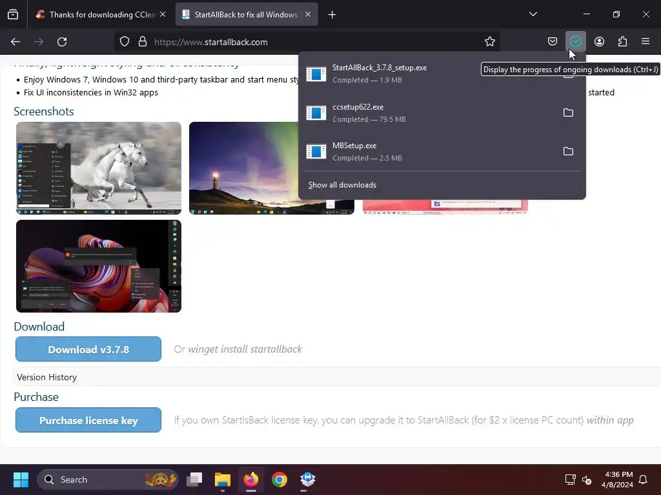
Task: Open the colorful swirl screenshot thumbnail
Action: [99, 266]
